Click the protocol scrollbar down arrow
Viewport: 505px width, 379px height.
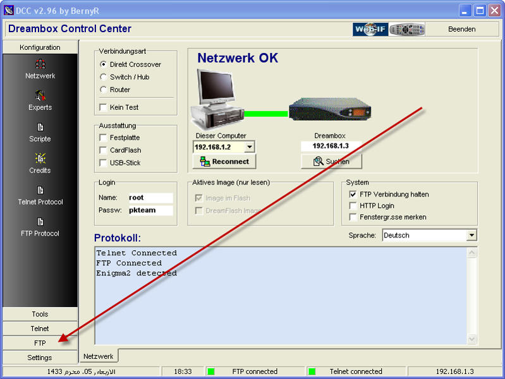click(472, 339)
